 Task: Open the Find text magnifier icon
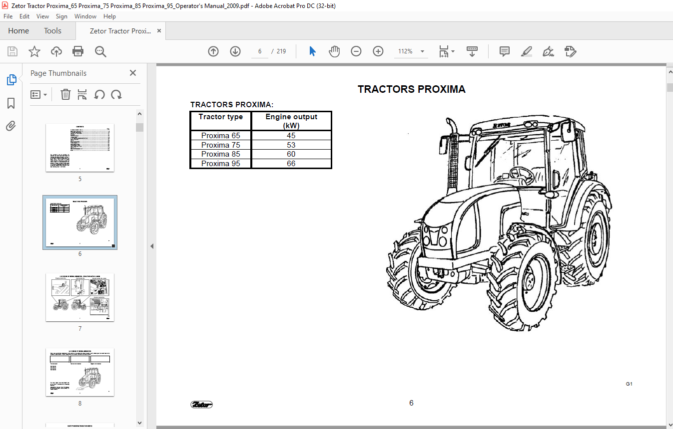pyautogui.click(x=100, y=51)
